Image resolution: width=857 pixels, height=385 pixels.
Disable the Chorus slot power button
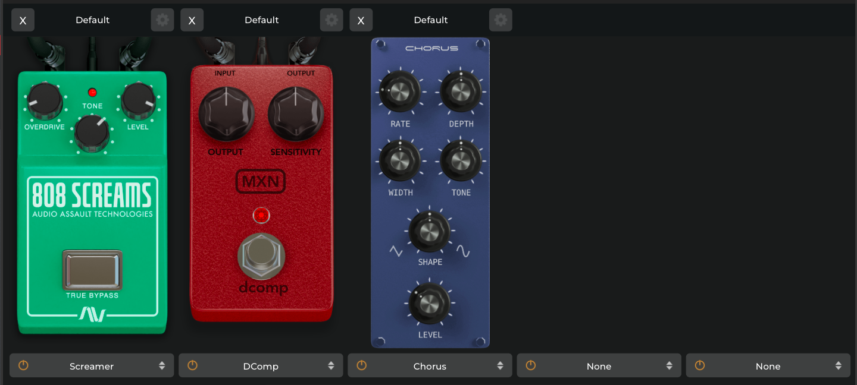coord(361,365)
